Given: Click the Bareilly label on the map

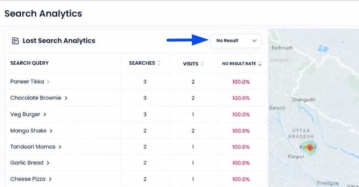Looking at the screenshot, I should [x=277, y=108].
